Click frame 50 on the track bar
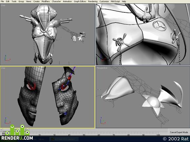 pyautogui.click(x=84, y=135)
